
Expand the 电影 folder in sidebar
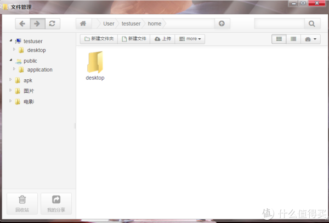click(10, 101)
